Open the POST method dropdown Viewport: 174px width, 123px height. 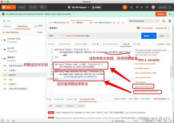[x=56, y=36]
